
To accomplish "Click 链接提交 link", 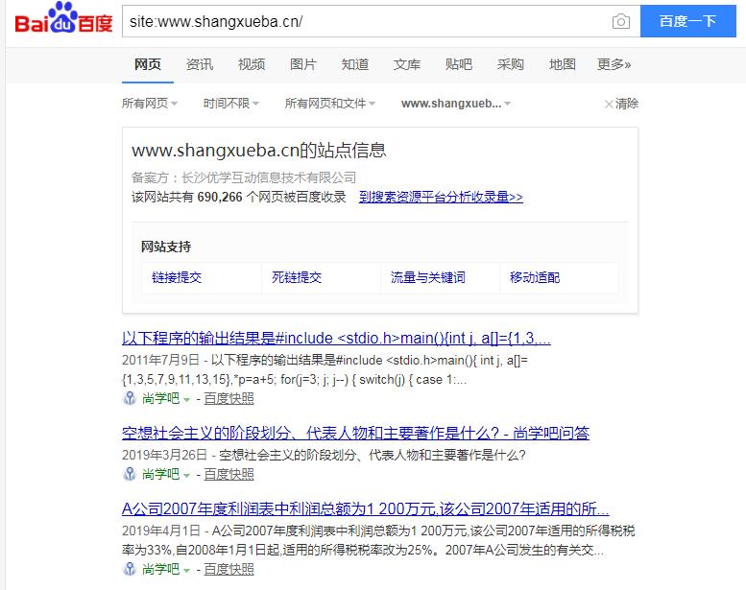I will point(177,277).
